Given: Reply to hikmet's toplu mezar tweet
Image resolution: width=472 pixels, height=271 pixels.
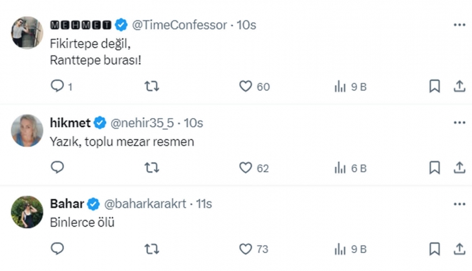Looking at the screenshot, I should (58, 168).
